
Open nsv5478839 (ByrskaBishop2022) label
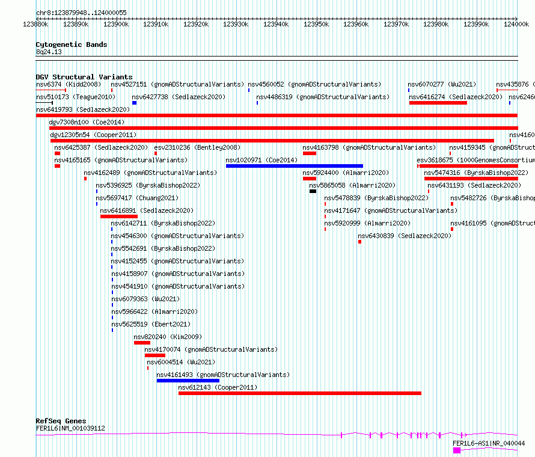point(376,198)
